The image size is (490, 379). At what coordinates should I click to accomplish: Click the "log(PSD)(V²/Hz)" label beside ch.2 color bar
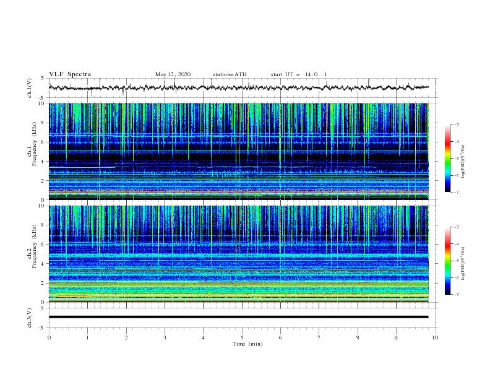tap(463, 264)
